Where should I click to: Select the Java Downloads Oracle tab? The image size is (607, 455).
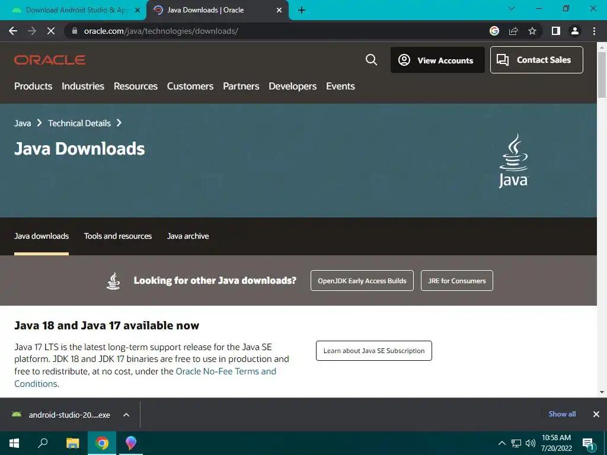(x=217, y=10)
